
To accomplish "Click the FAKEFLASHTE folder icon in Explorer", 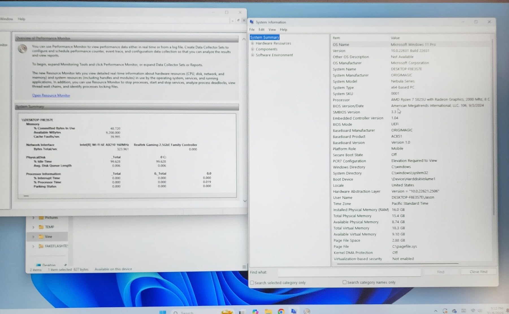I will [x=41, y=246].
